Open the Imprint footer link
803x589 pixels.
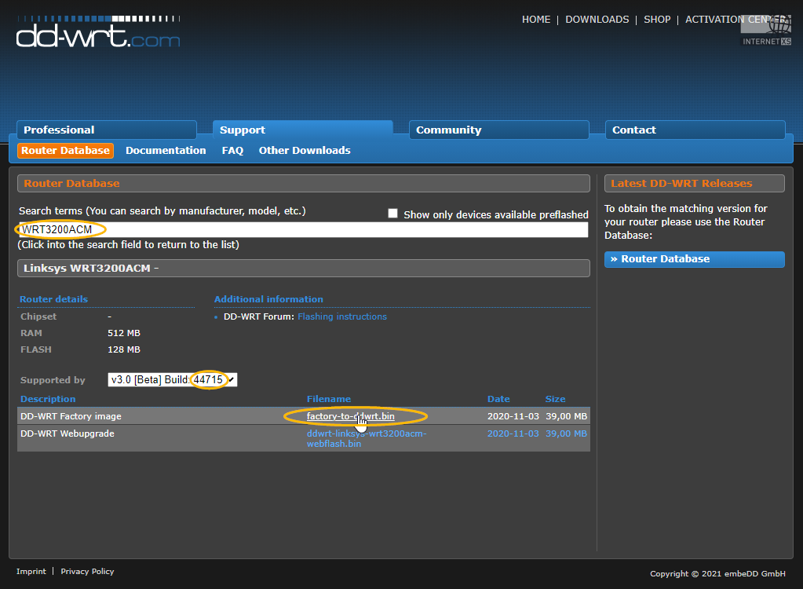point(31,571)
